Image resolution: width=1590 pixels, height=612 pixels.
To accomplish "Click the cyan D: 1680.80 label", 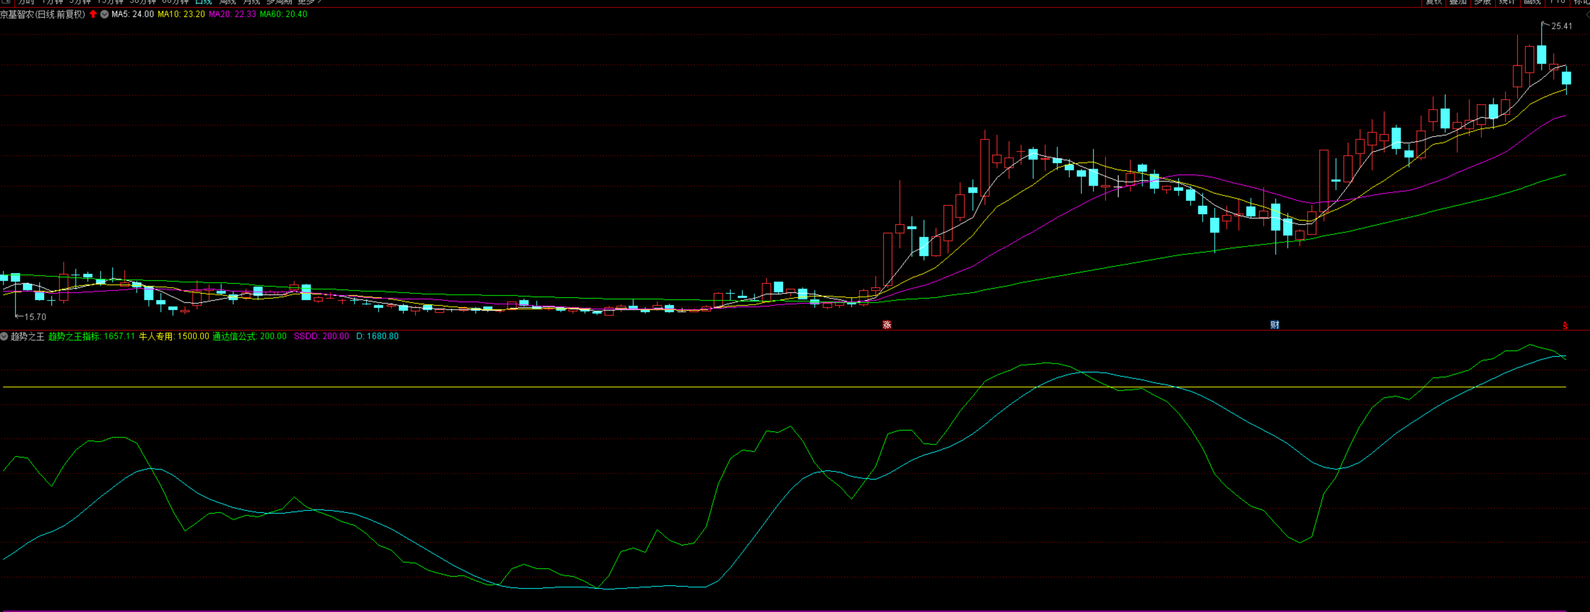I will click(377, 337).
